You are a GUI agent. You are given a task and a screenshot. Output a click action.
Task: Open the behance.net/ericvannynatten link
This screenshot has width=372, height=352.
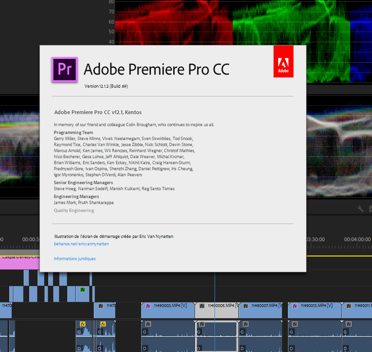81,244
